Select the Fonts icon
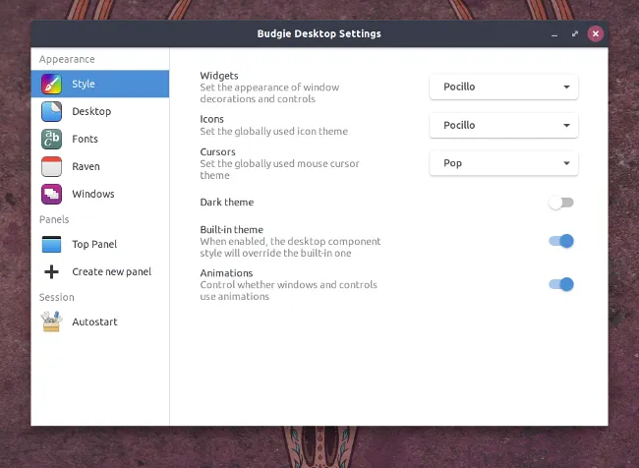The height and width of the screenshot is (468, 639). tap(52, 139)
